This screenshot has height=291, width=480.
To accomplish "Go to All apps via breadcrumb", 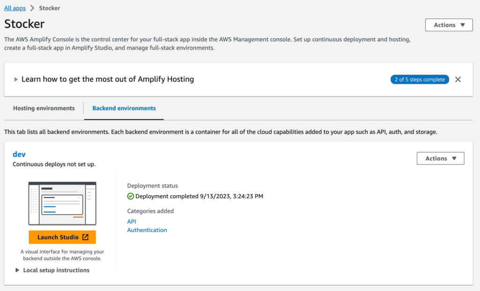I will pyautogui.click(x=15, y=8).
